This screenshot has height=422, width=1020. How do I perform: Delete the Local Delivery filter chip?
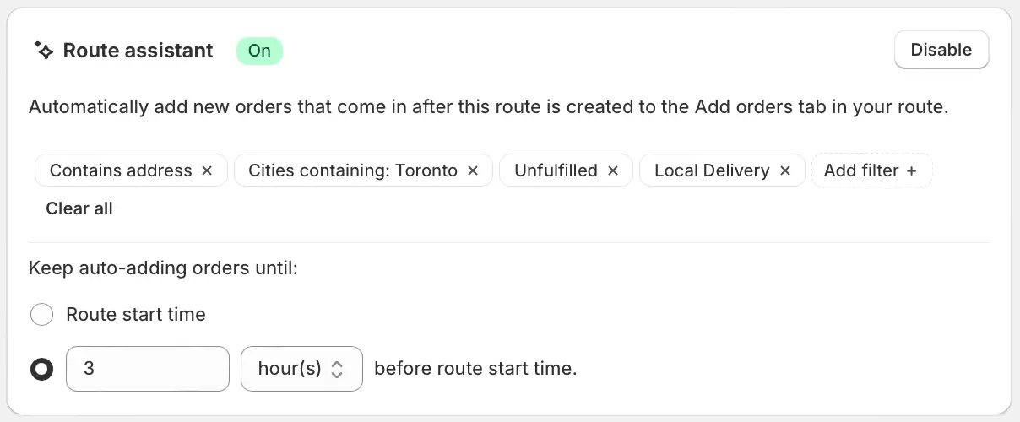(785, 170)
